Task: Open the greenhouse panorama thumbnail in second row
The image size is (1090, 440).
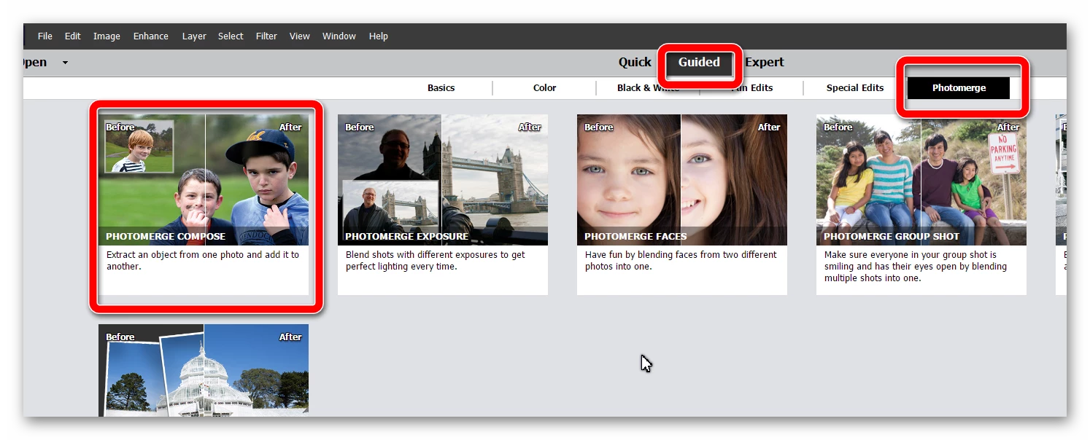Action: pyautogui.click(x=204, y=370)
